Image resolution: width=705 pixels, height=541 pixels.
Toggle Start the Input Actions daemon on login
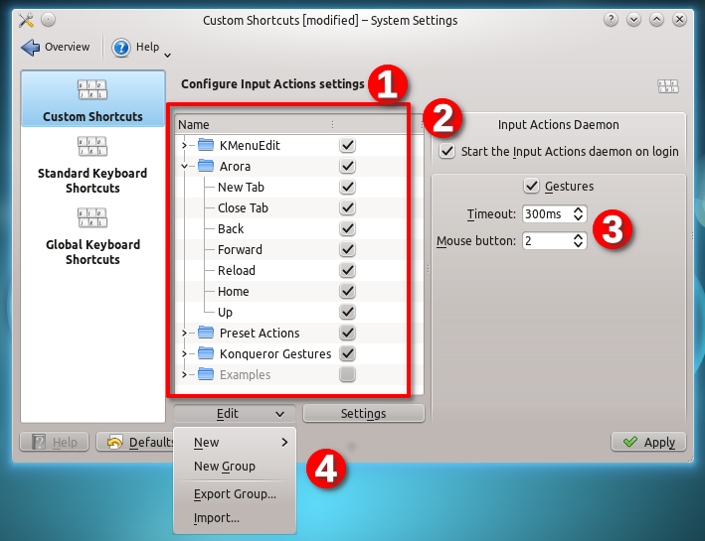pos(447,152)
